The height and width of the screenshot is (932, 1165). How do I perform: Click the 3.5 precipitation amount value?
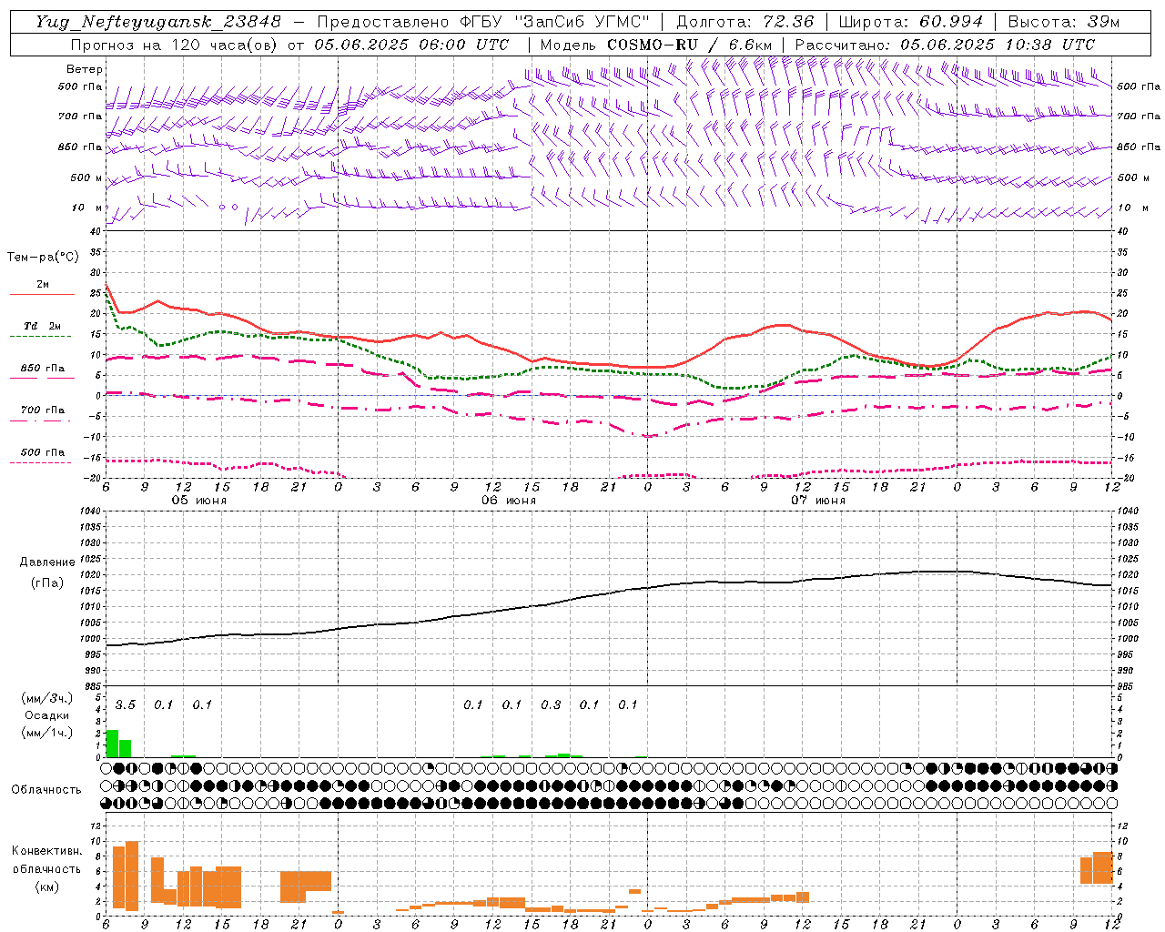coord(126,704)
